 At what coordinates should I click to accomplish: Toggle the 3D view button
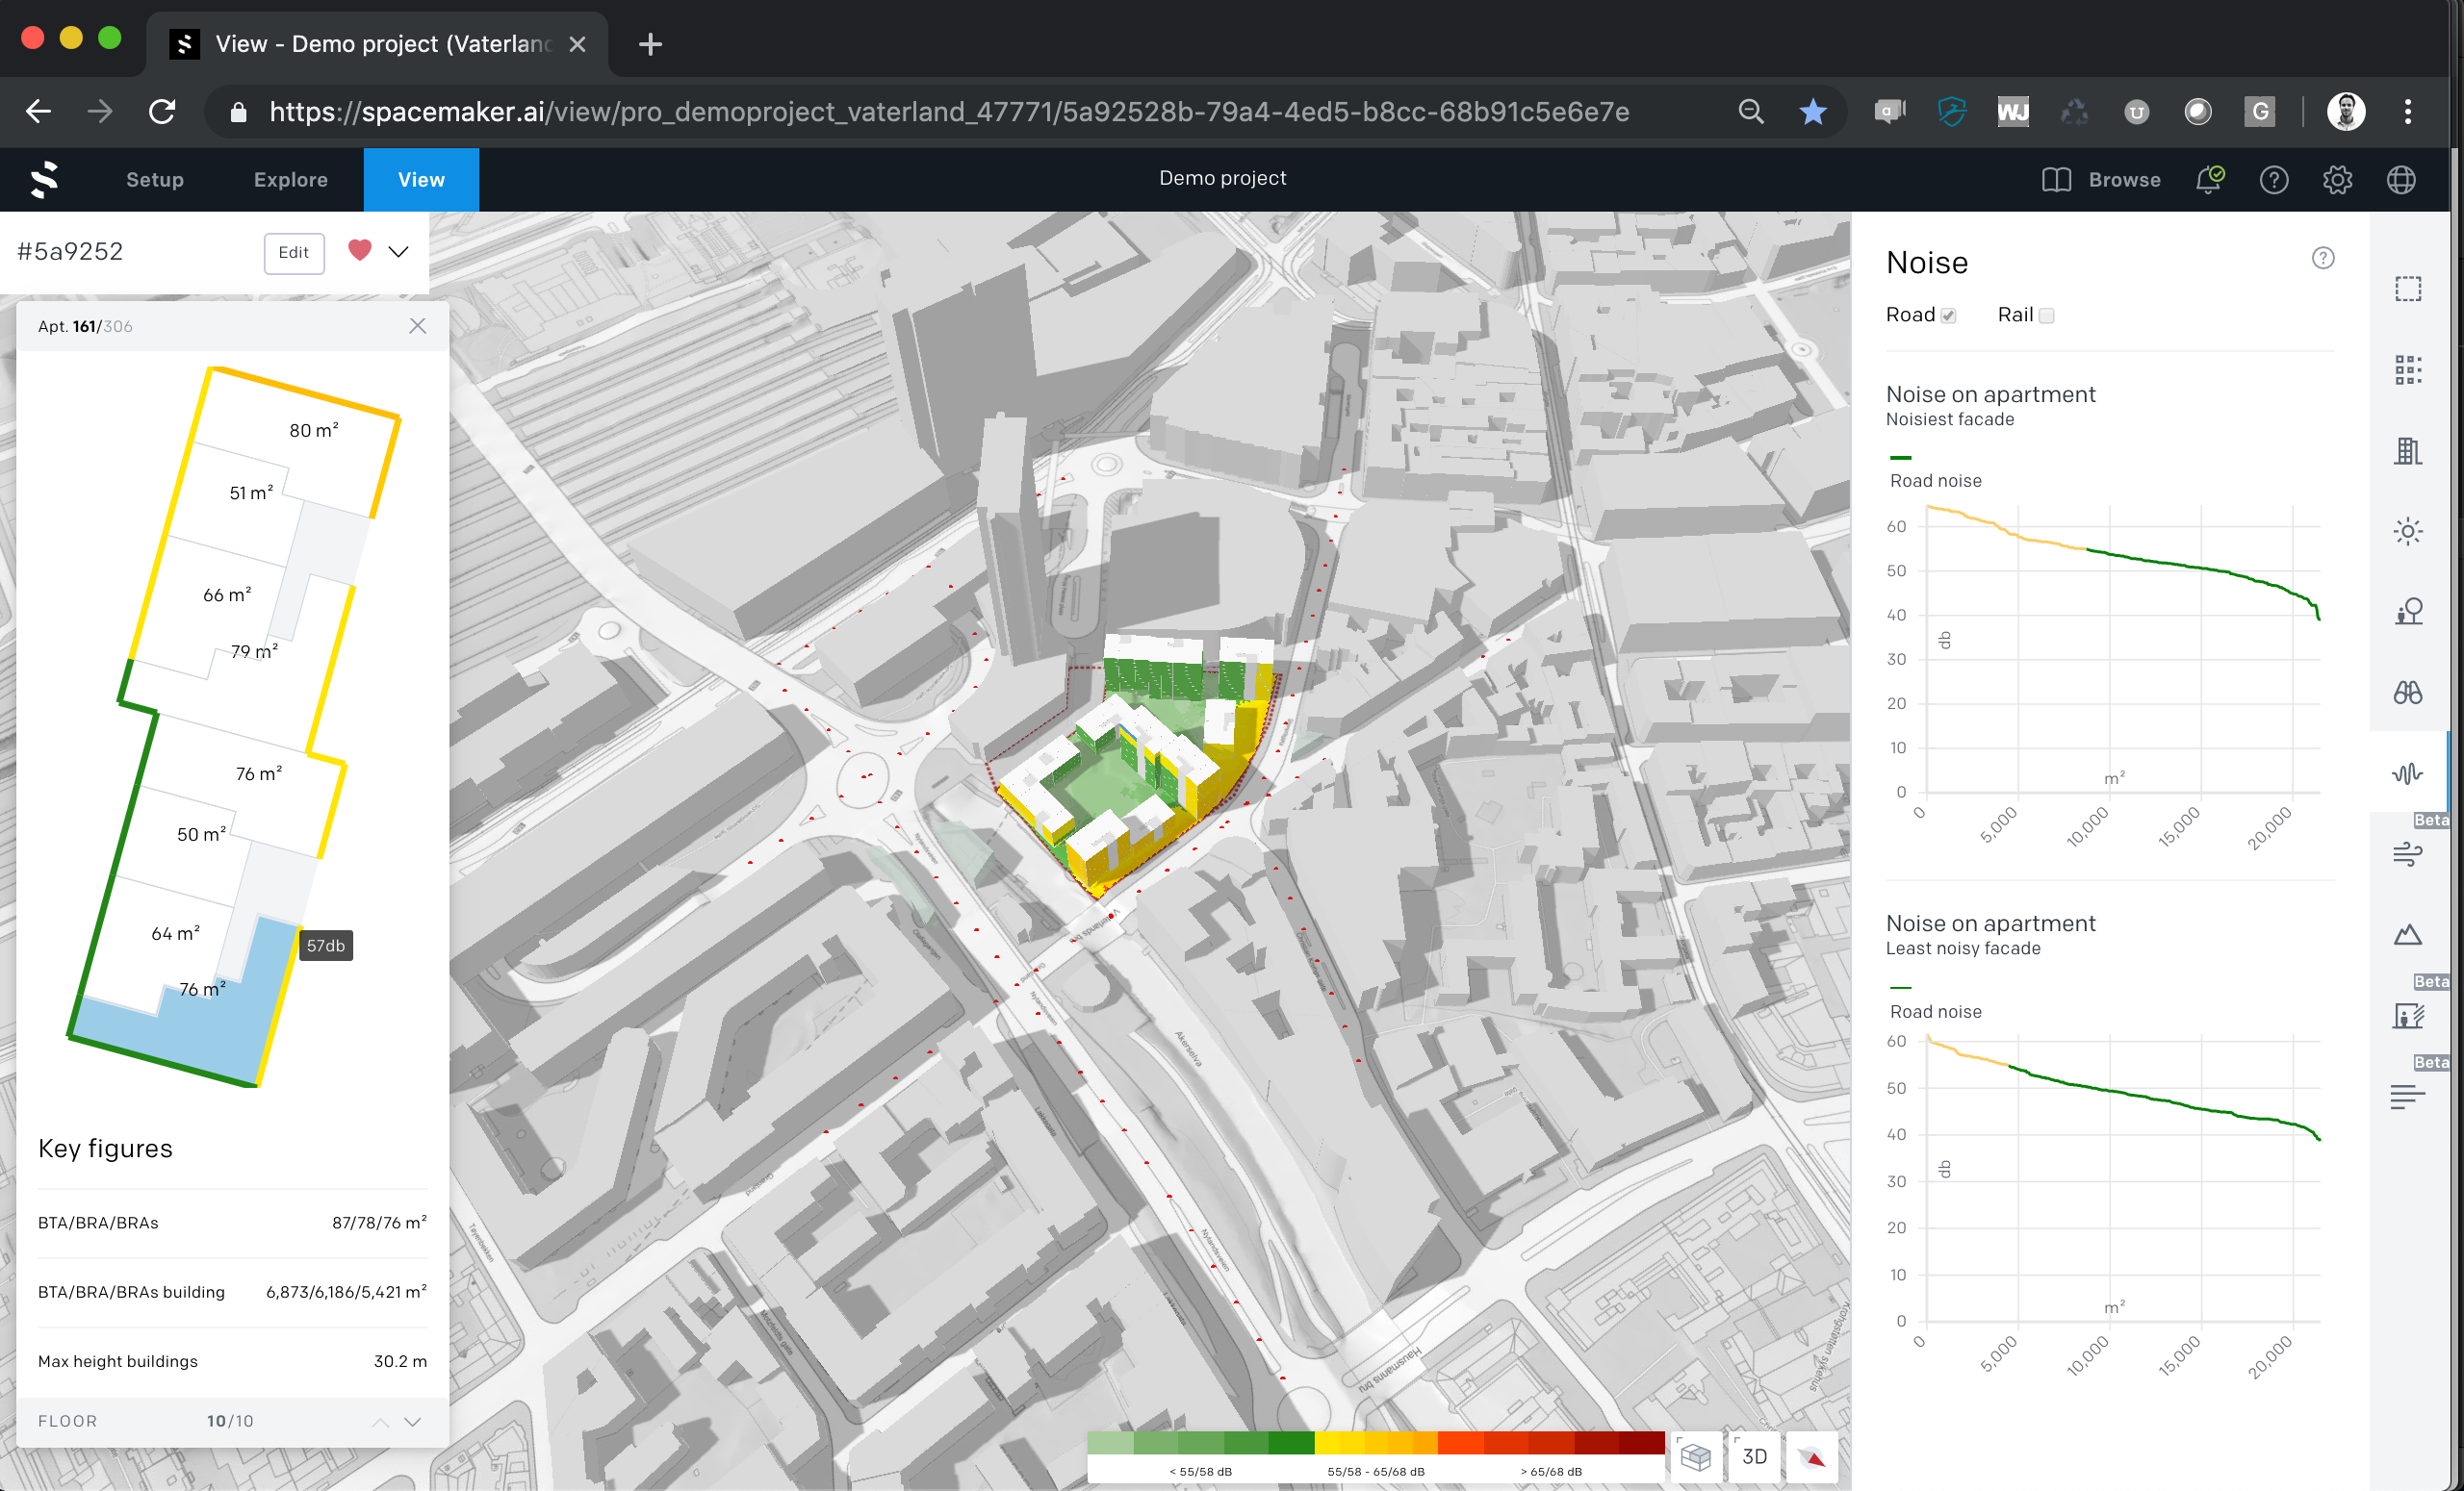(1754, 1457)
